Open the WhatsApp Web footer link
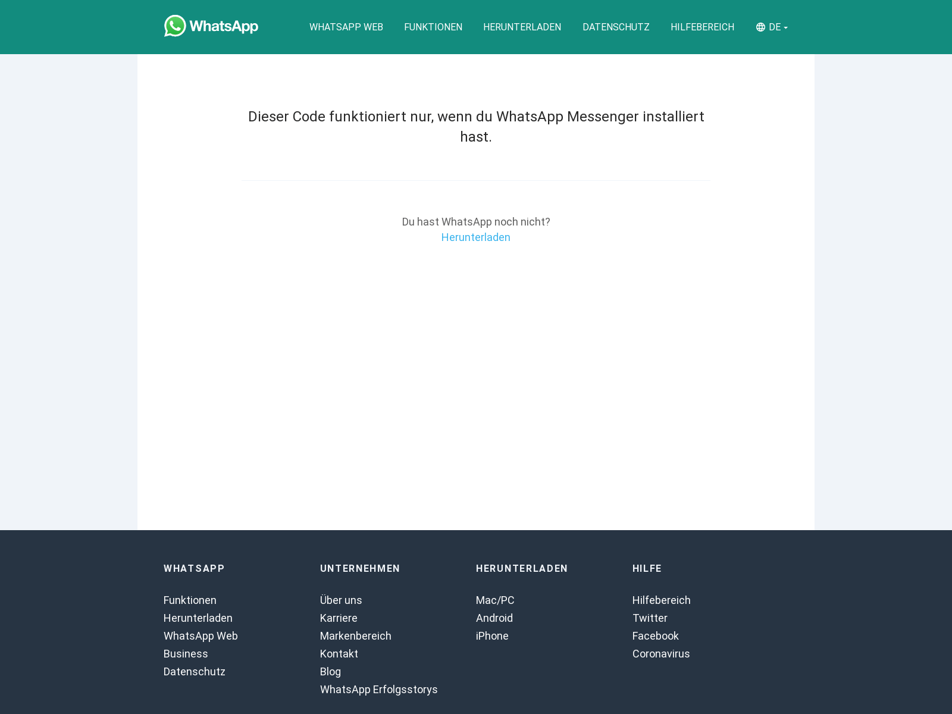952x714 pixels. tap(201, 636)
